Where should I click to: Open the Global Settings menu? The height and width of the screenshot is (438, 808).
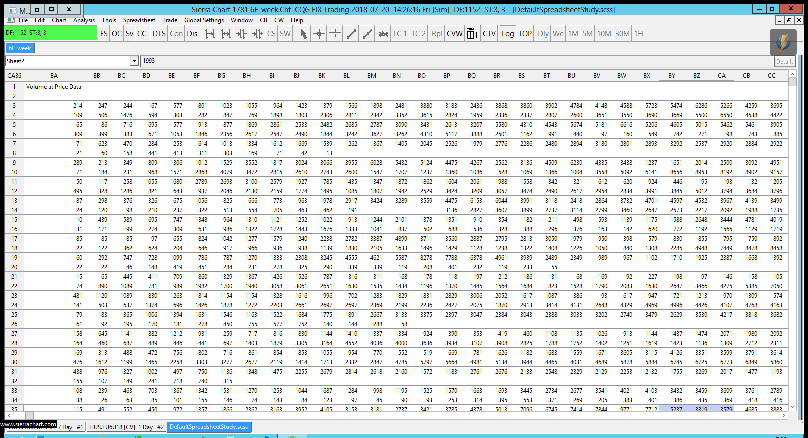pyautogui.click(x=204, y=20)
